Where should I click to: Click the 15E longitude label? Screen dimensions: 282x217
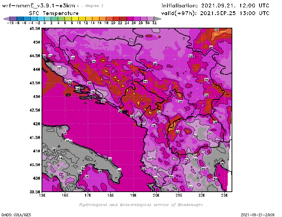[x=42, y=195]
